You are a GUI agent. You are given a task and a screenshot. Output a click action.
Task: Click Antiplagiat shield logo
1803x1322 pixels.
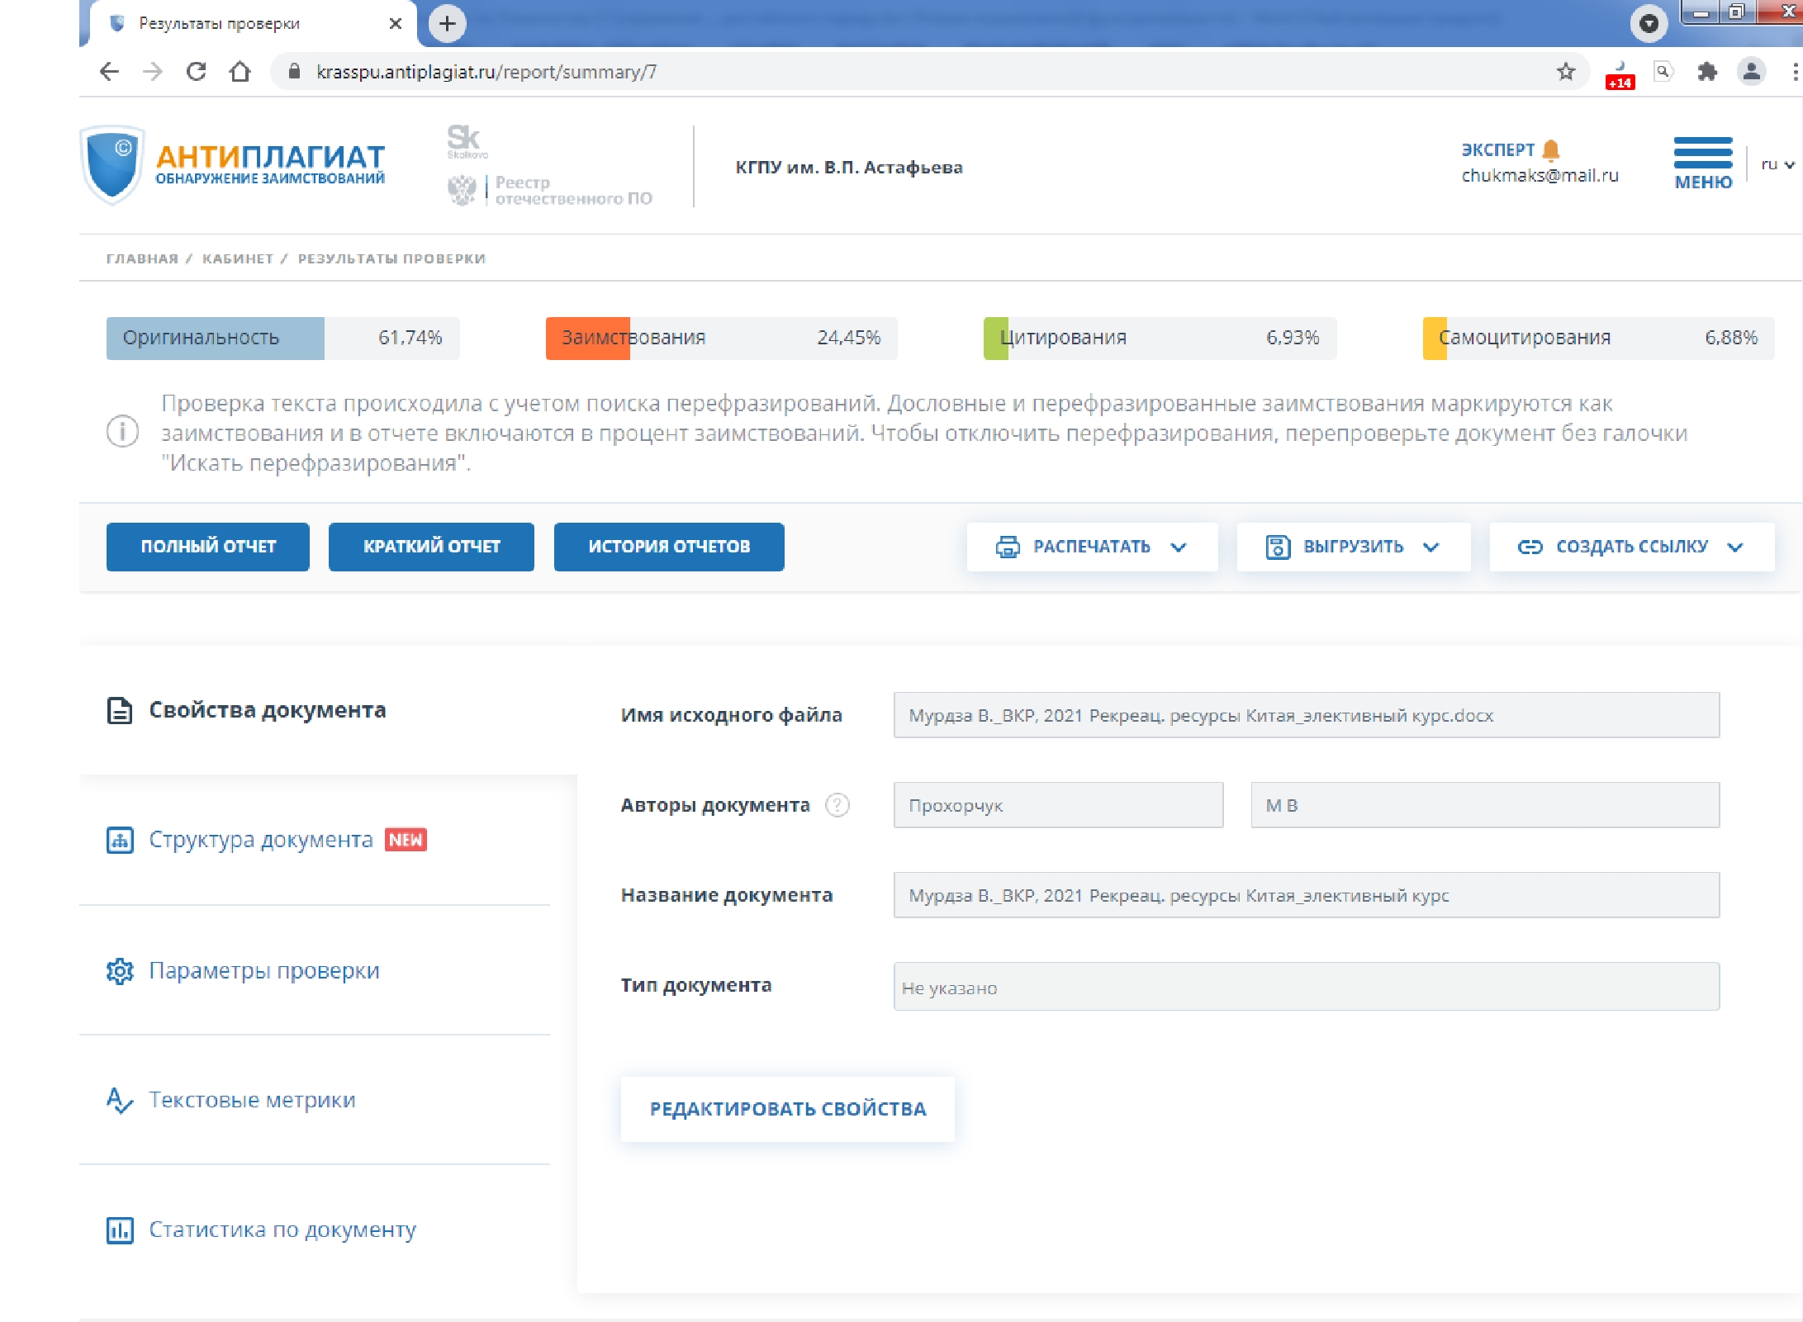tap(113, 164)
